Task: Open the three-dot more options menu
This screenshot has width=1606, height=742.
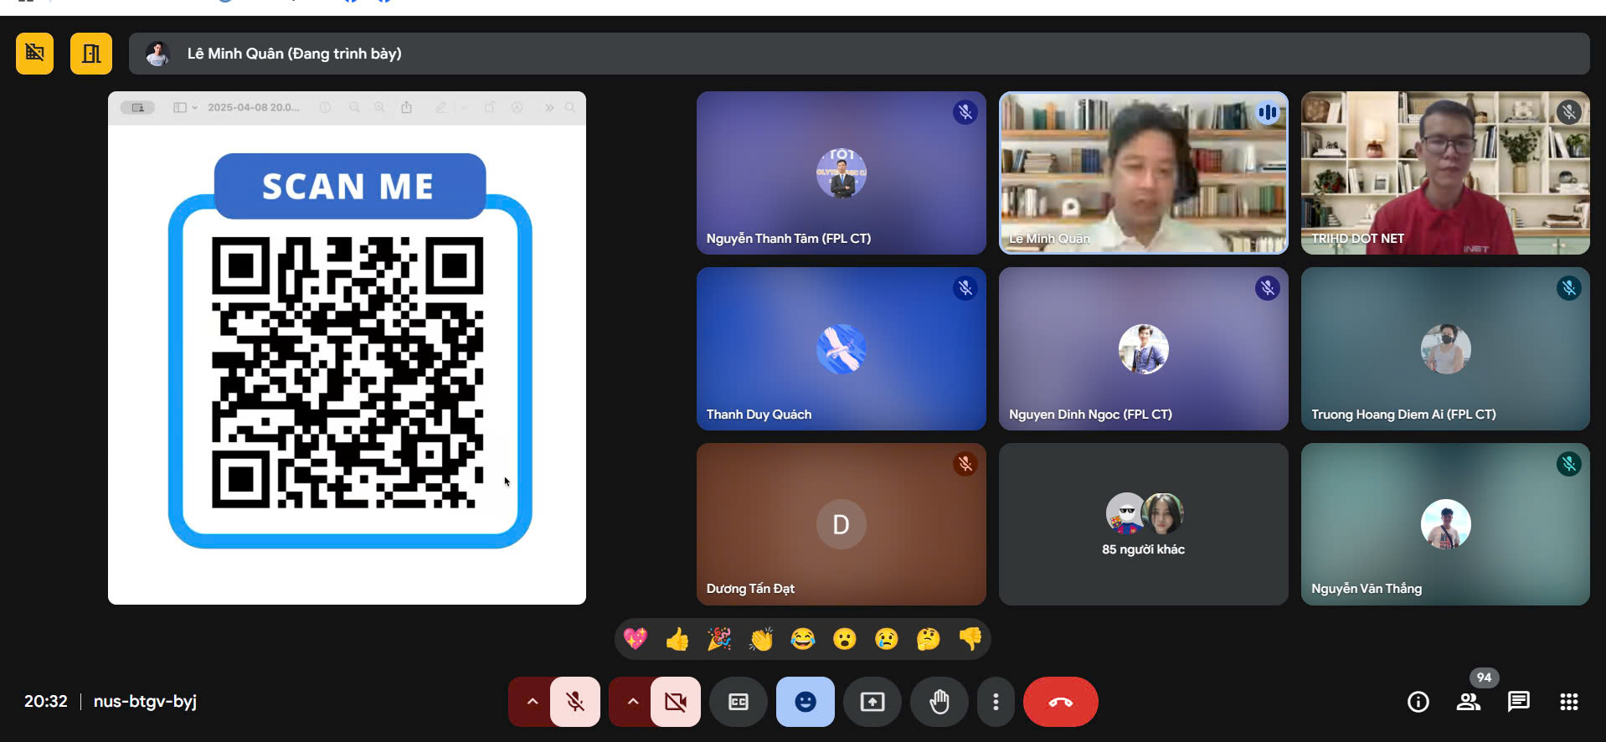Action: pyautogui.click(x=996, y=702)
